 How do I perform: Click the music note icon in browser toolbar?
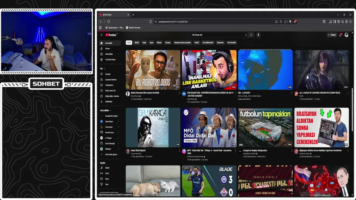tap(330, 22)
